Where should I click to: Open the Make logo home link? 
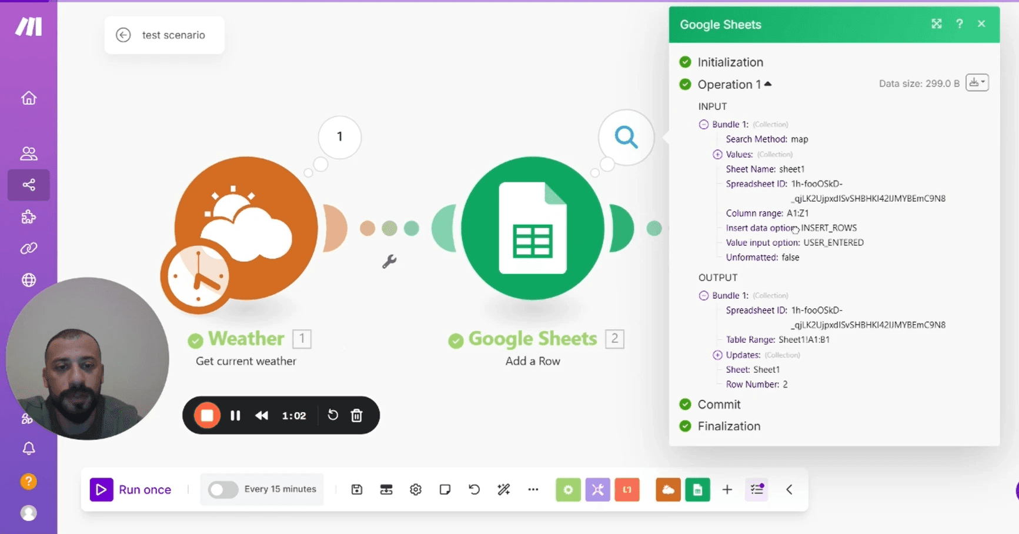tap(28, 26)
